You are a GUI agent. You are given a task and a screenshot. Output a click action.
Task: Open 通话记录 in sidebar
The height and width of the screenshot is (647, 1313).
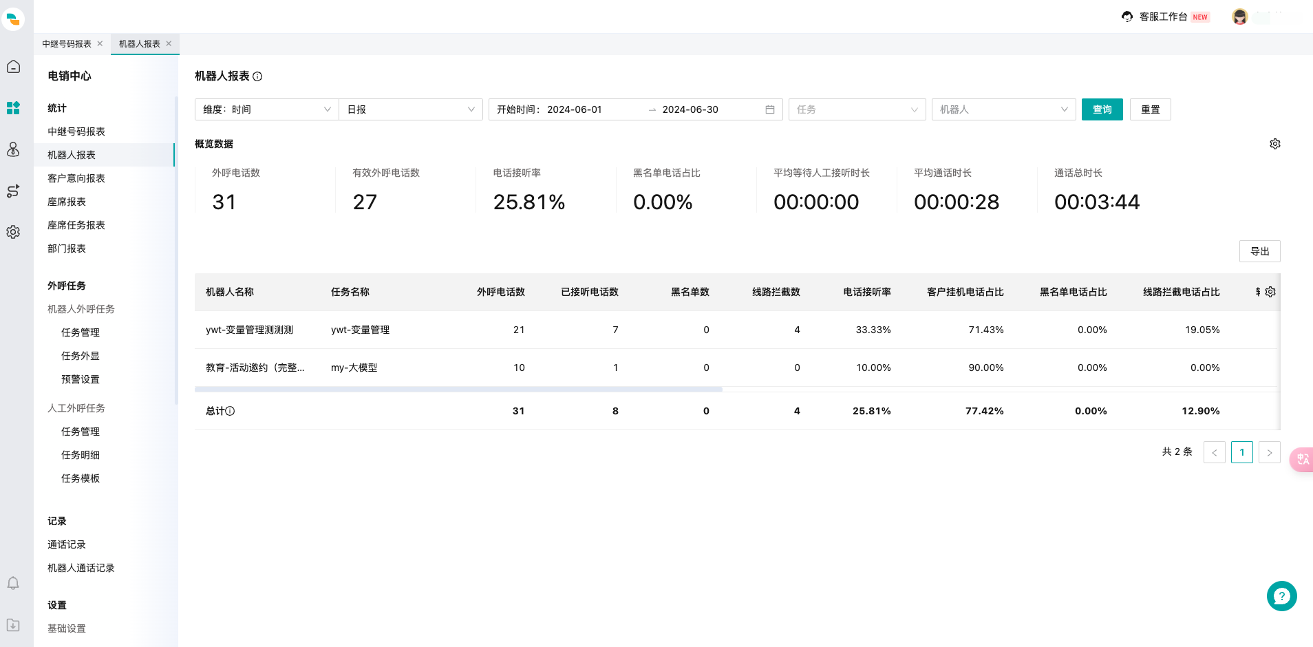[x=67, y=544]
